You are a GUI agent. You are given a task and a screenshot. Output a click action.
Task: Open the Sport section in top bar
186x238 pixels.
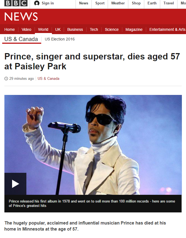coord(100,3)
